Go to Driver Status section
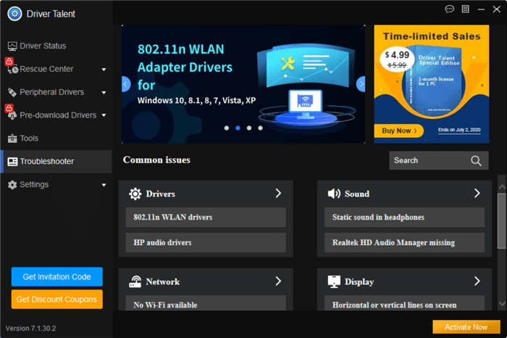Image resolution: width=507 pixels, height=338 pixels. [56, 46]
